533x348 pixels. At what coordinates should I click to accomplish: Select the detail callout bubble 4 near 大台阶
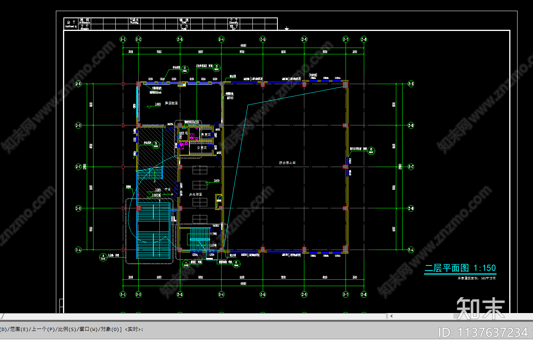tap(103, 257)
